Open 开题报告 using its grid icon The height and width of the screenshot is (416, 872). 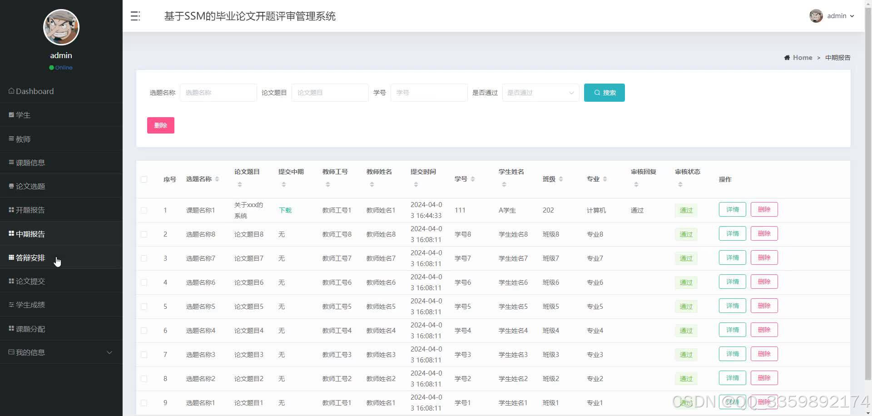click(x=11, y=210)
